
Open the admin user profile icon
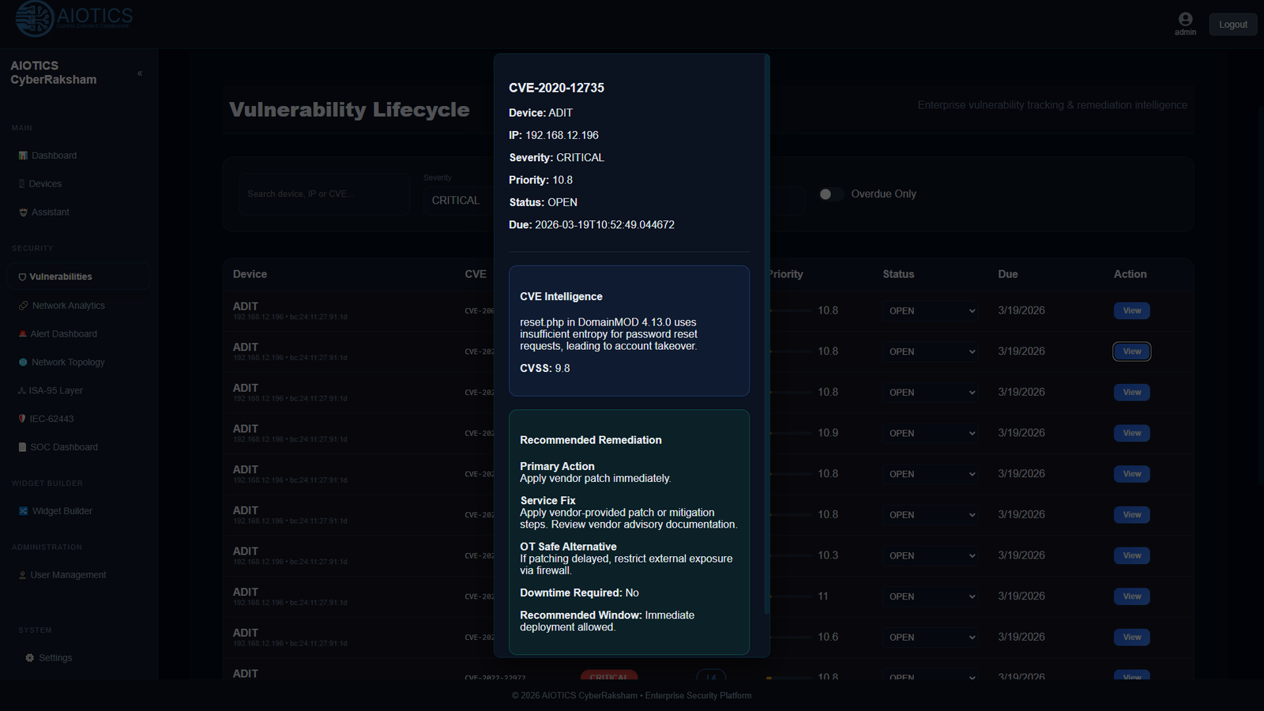(x=1185, y=19)
